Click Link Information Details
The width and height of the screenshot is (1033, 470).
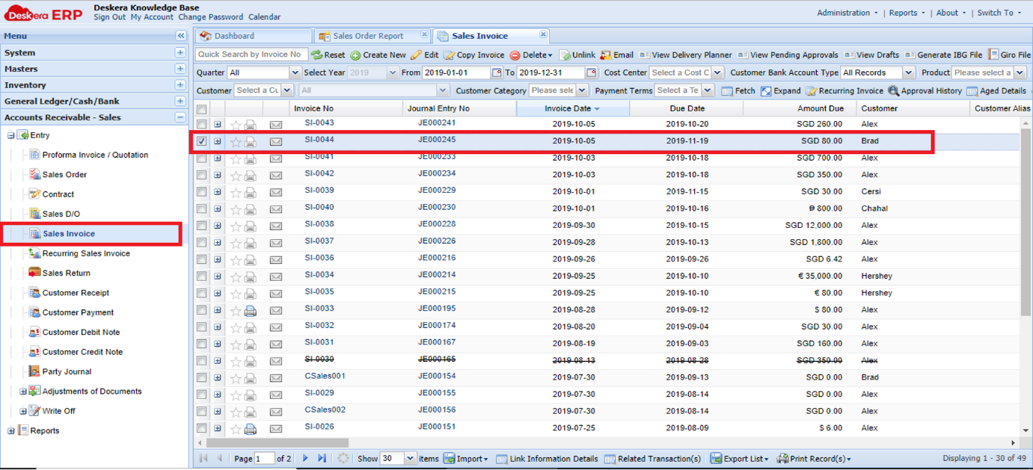tap(547, 459)
